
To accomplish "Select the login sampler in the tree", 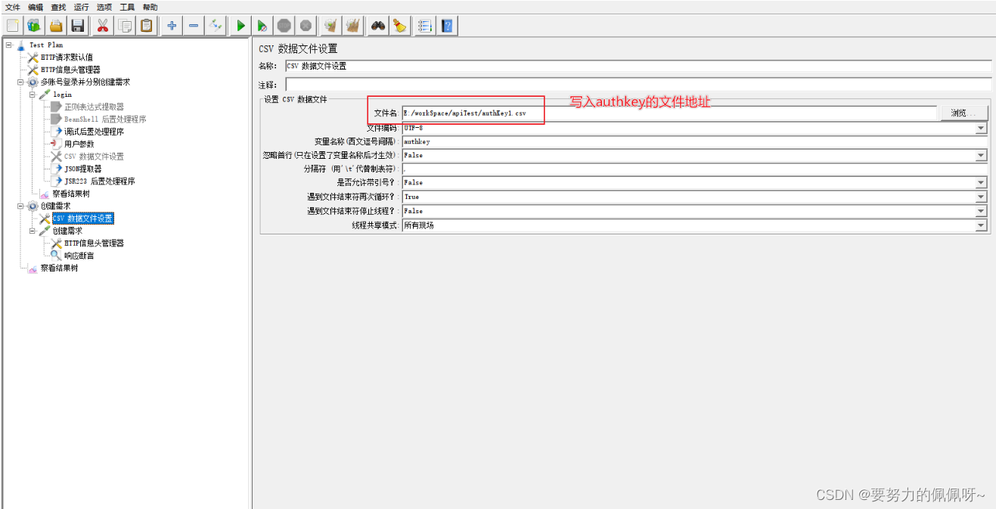I will (x=62, y=95).
